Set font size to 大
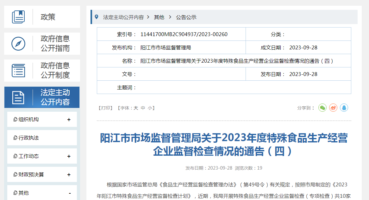This screenshot has width=369, height=200. click(136, 108)
